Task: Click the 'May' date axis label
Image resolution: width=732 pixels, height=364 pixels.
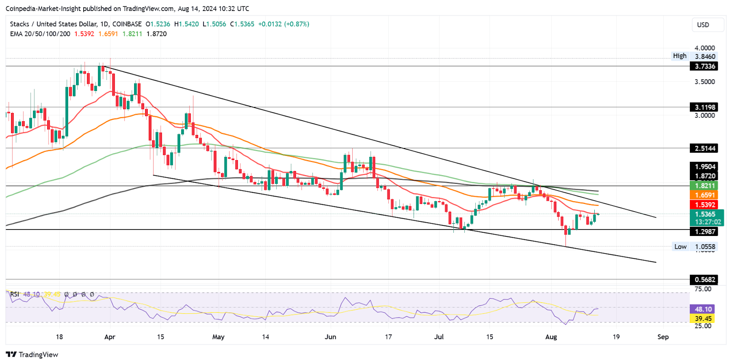Action: 219,337
